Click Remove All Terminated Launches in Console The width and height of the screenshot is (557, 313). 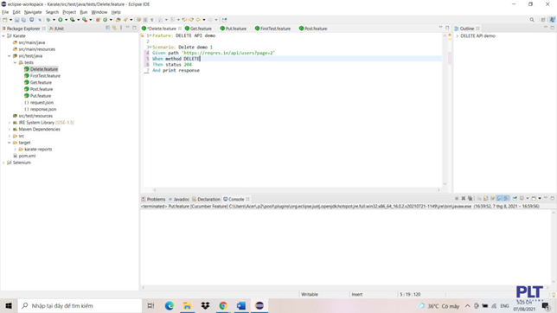(470, 198)
